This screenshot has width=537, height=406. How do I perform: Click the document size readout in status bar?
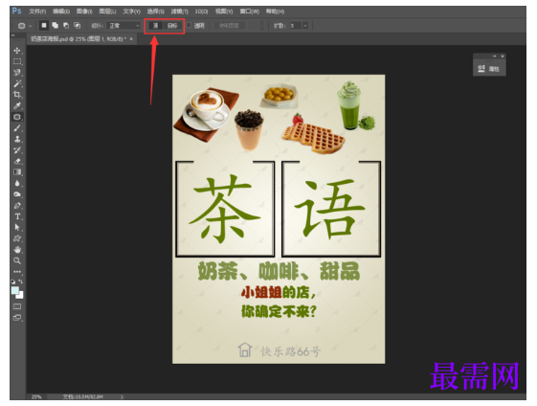[83, 396]
